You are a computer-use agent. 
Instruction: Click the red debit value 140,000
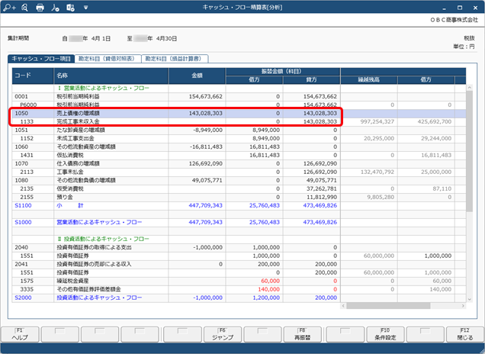tap(268, 289)
